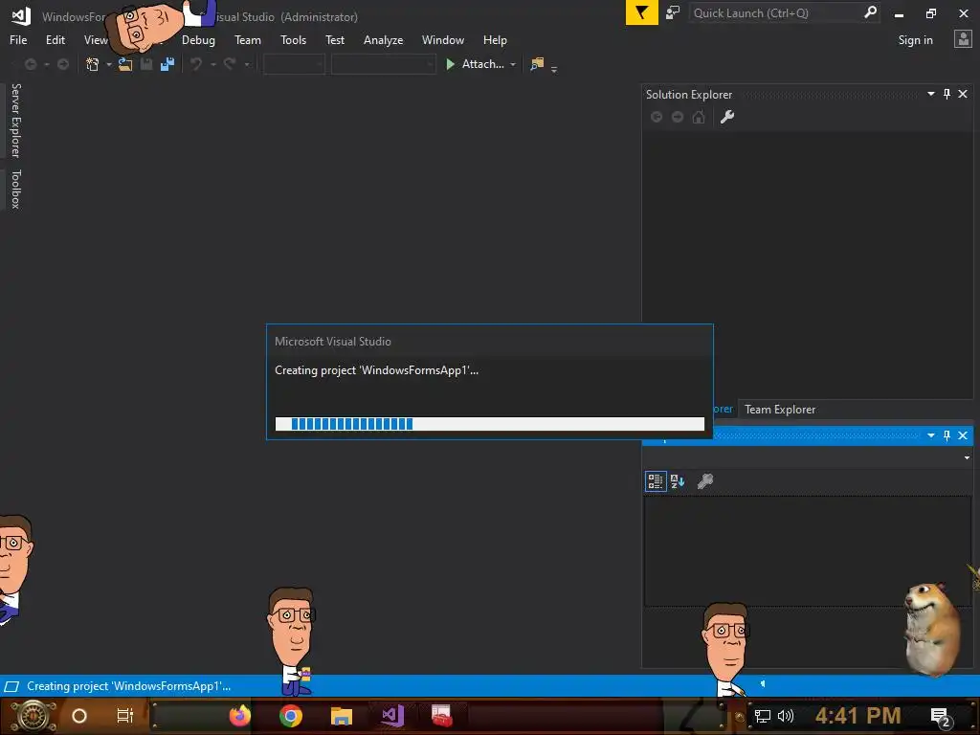Open Chrome from the taskbar
The height and width of the screenshot is (735, 980).
(x=291, y=715)
